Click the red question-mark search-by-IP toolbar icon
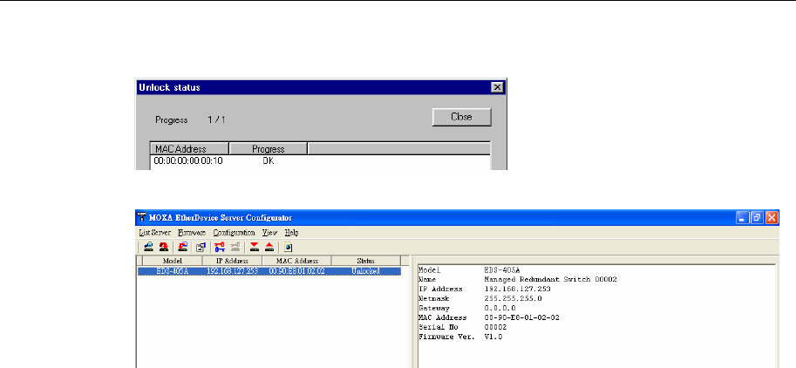 tap(164, 247)
